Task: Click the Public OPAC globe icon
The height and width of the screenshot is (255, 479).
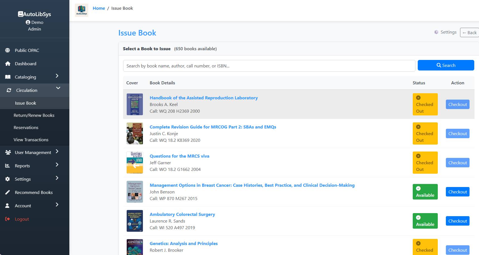Action: pyautogui.click(x=8, y=50)
